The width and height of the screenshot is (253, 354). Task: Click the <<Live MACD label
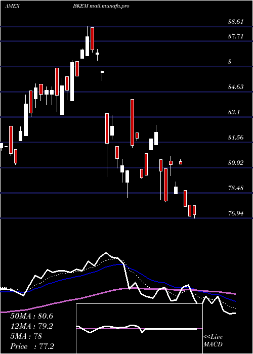[213, 341]
